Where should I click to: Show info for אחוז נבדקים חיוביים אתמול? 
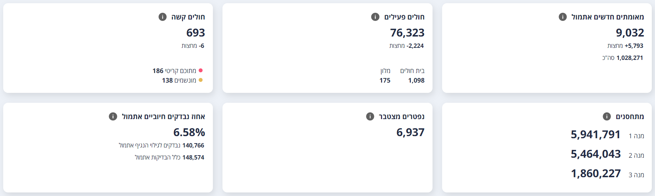click(113, 117)
